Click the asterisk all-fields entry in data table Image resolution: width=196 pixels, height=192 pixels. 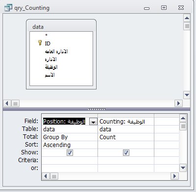[46, 35]
